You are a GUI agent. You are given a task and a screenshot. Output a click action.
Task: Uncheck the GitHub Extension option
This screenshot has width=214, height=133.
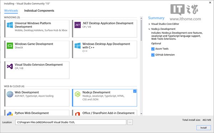[x=153, y=55]
